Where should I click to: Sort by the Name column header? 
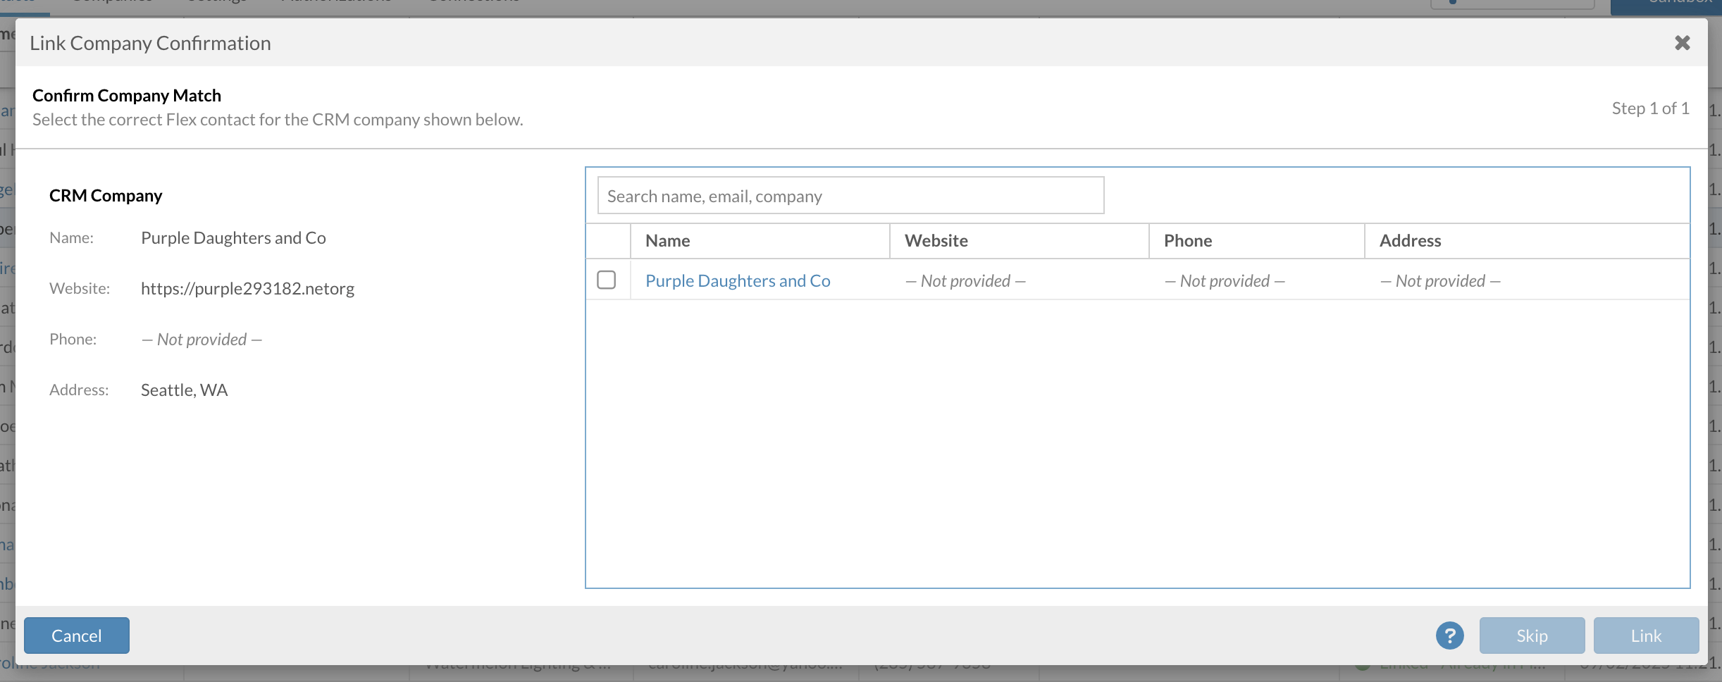(667, 241)
